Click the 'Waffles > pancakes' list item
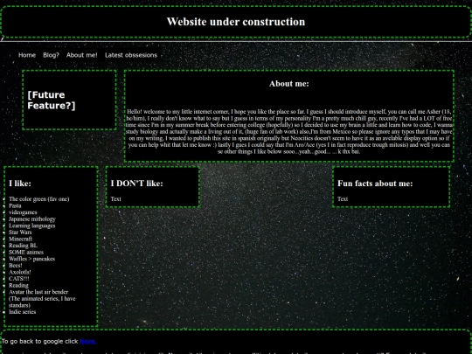Image resolution: width=472 pixels, height=354 pixels. coord(32,259)
